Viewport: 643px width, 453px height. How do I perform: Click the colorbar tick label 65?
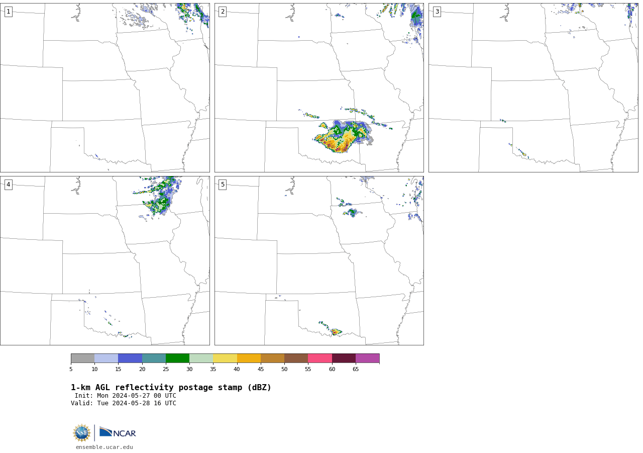pos(356,370)
